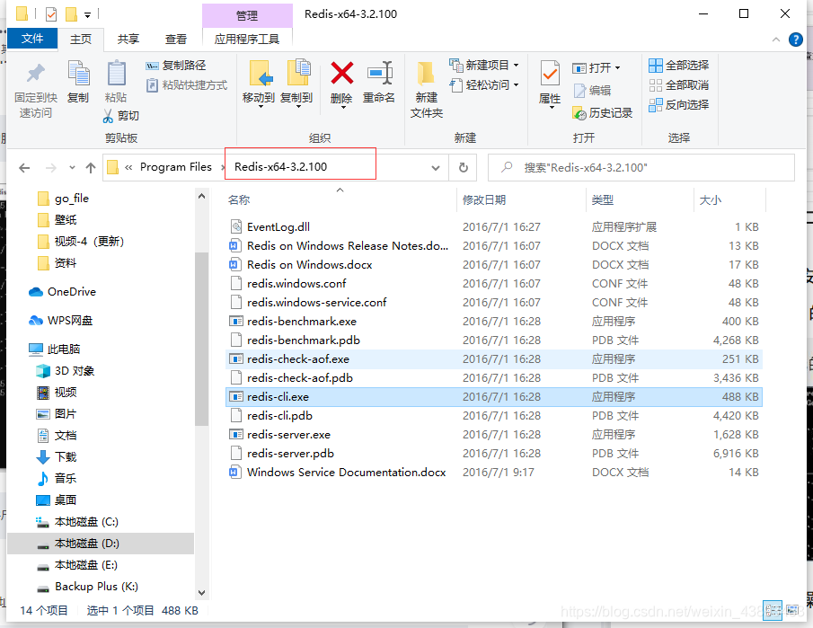Open Copy to dropdown
The height and width of the screenshot is (628, 813).
coord(296,83)
